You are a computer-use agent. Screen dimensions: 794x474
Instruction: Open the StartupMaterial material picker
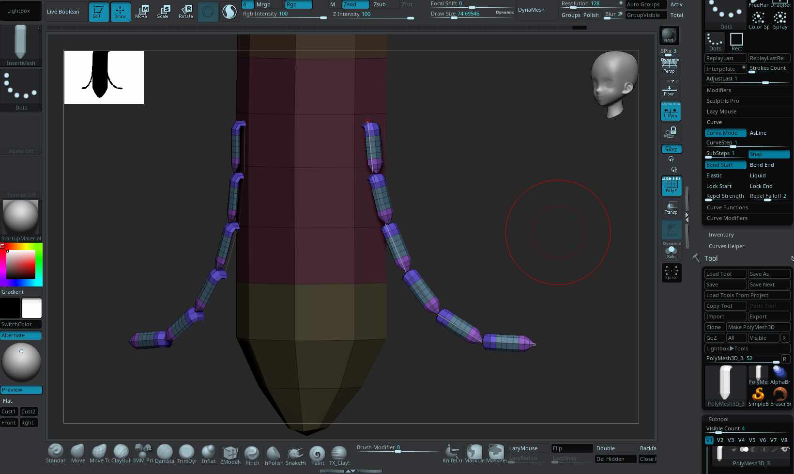click(x=21, y=221)
